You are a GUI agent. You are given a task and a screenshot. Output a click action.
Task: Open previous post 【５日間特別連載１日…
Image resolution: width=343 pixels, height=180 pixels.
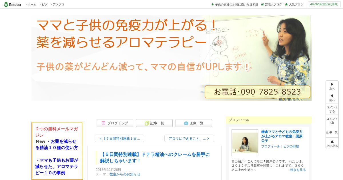(x=119, y=138)
